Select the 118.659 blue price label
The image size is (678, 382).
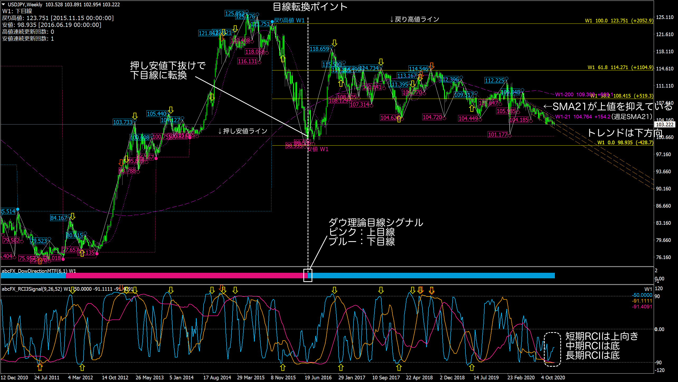click(319, 49)
